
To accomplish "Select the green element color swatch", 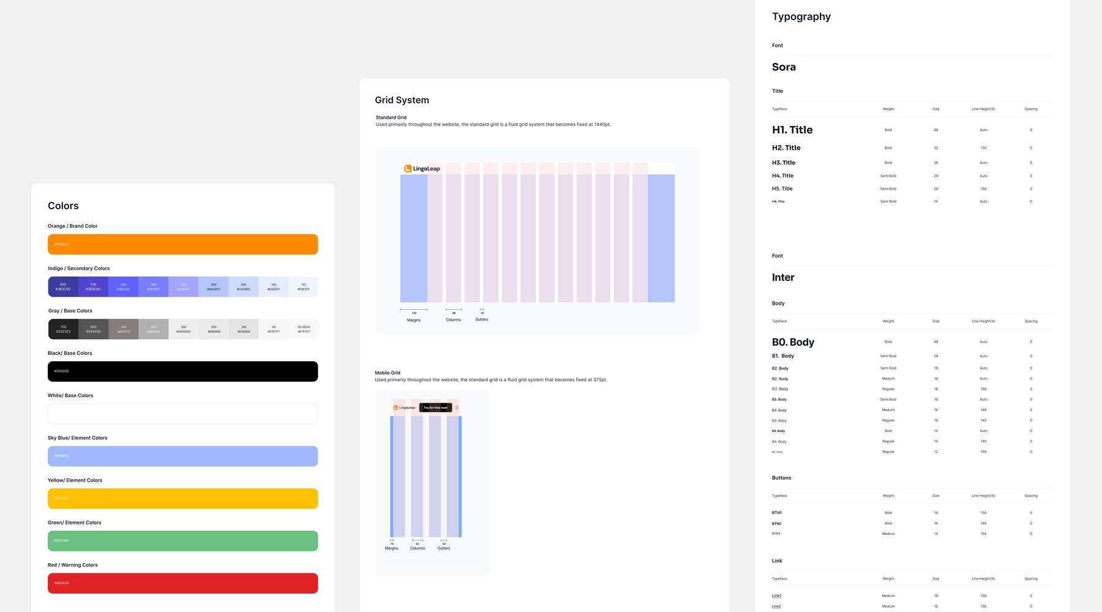I will click(182, 541).
